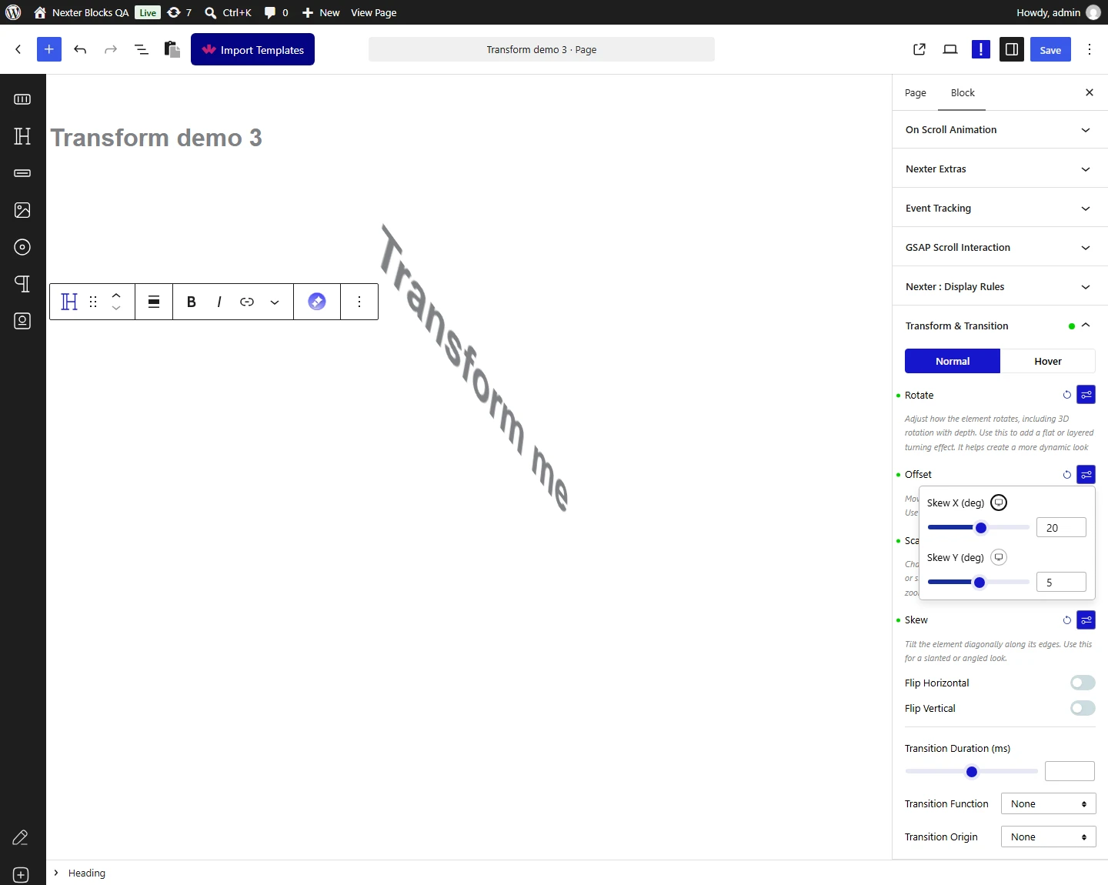Open the block inserter plus button
Screen dimensions: 1108x885
(48, 49)
